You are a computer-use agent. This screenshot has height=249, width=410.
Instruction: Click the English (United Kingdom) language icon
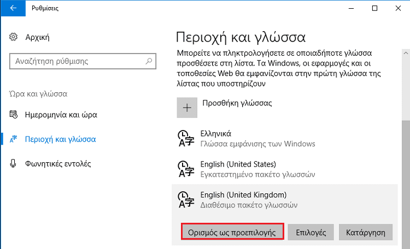click(186, 200)
